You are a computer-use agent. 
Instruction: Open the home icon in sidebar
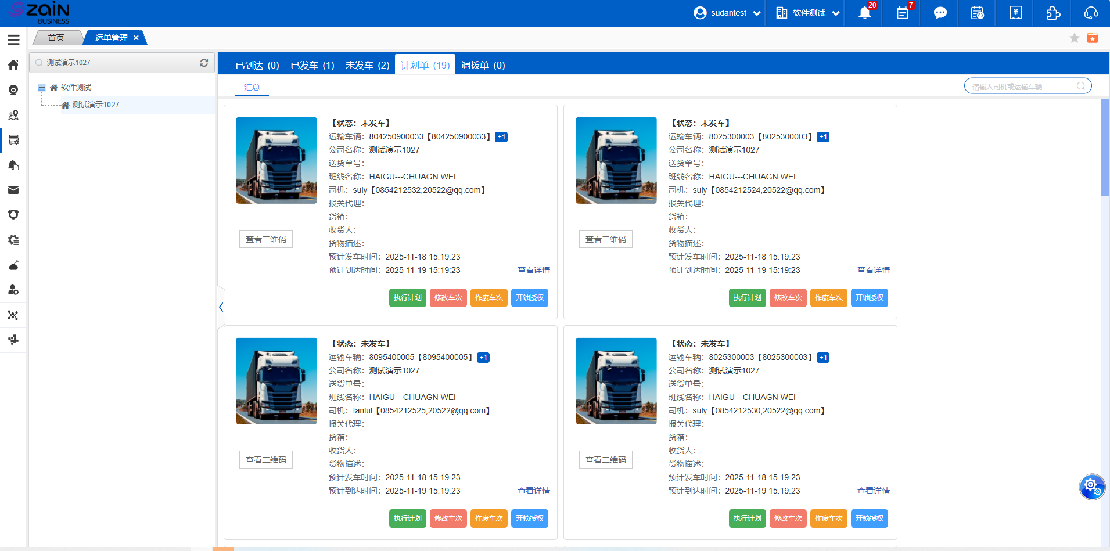coord(13,65)
